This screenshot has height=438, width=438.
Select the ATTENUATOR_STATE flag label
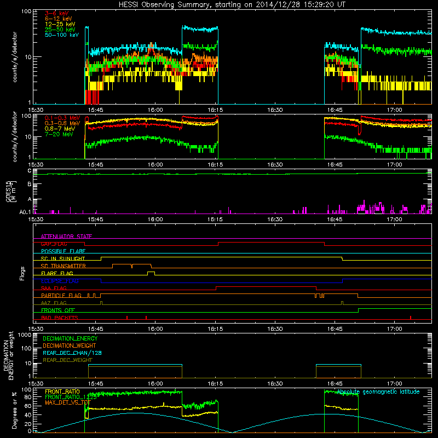[66, 237]
